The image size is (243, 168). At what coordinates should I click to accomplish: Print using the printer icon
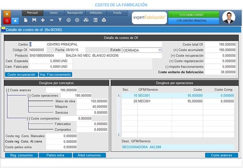coord(104,20)
